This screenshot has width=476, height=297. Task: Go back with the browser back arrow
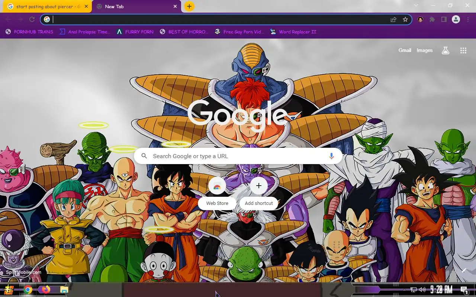coord(8,19)
